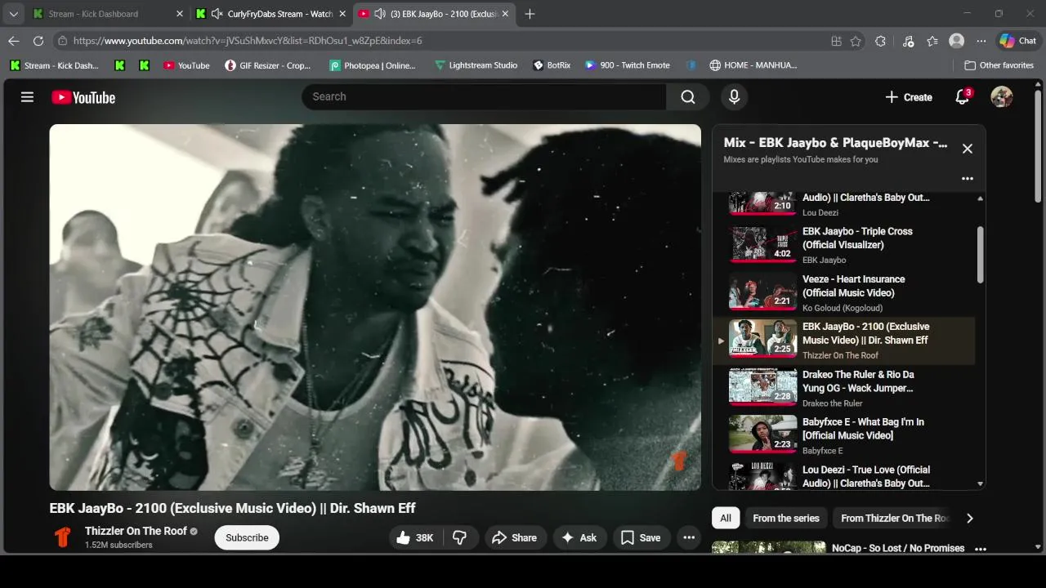Expand Other favorites folder

[x=999, y=65]
